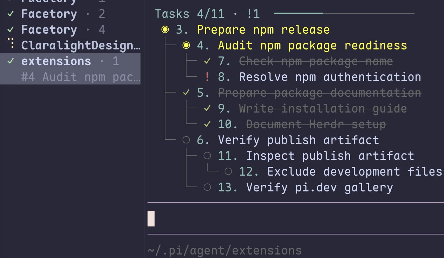
Task: Open the Facetory 4 session in the sidebar
Action: coord(70,29)
